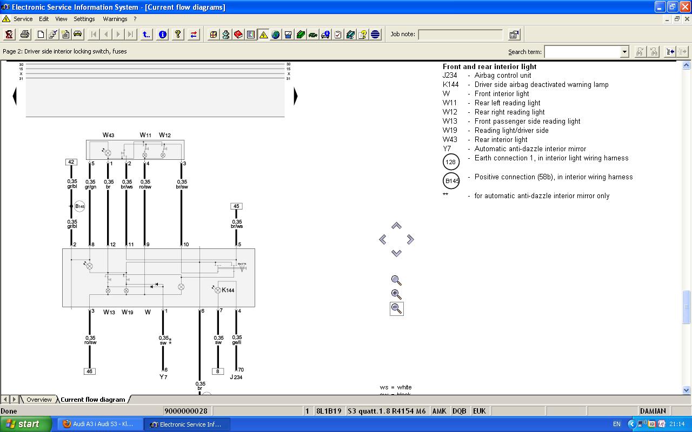The width and height of the screenshot is (692, 432).
Task: Click the teal notebook icon
Action: click(x=350, y=35)
